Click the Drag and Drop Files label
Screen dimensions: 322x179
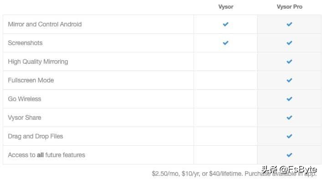coord(36,136)
